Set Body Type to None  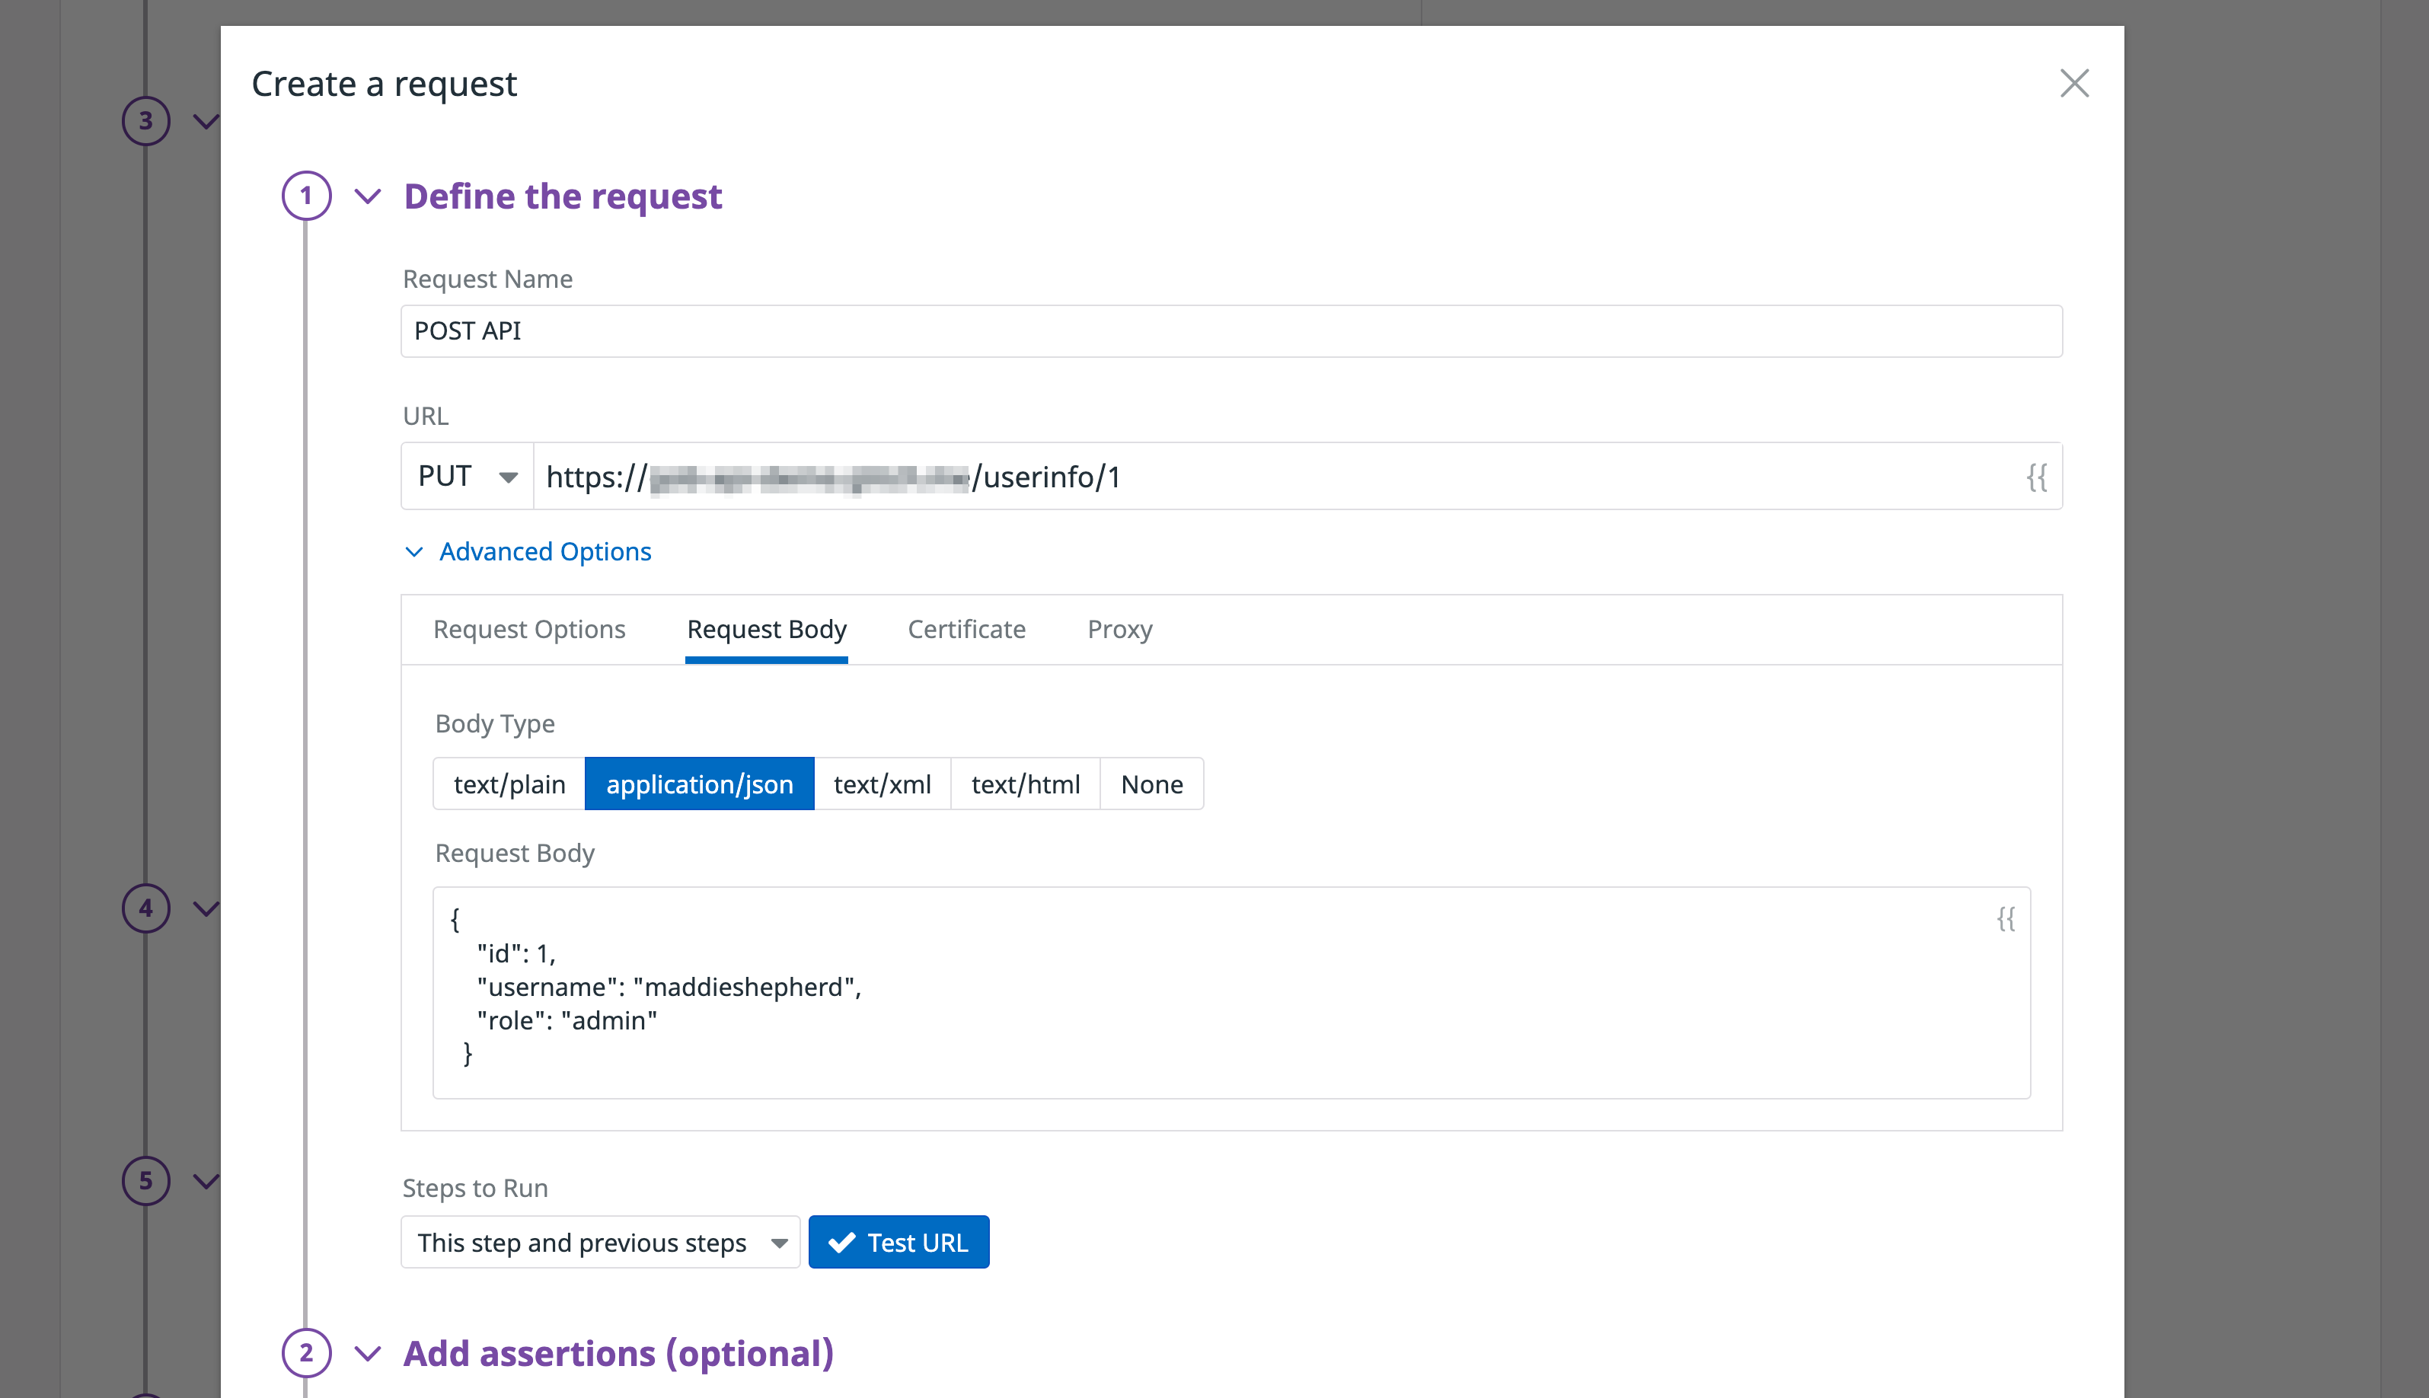pos(1151,784)
